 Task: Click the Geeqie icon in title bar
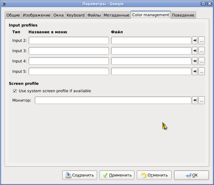(4, 4)
